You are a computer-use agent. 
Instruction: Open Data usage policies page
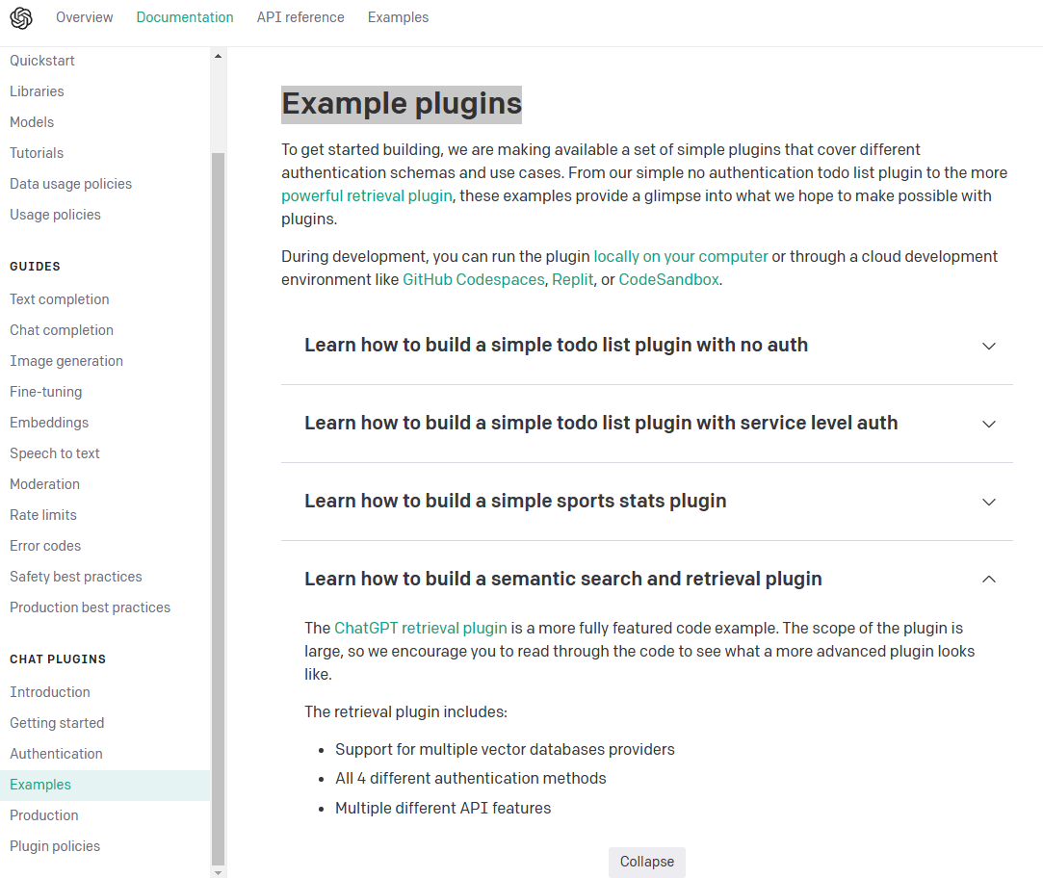click(70, 184)
